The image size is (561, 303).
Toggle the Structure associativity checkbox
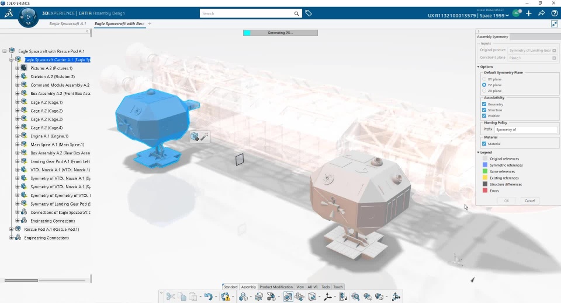pyautogui.click(x=484, y=110)
